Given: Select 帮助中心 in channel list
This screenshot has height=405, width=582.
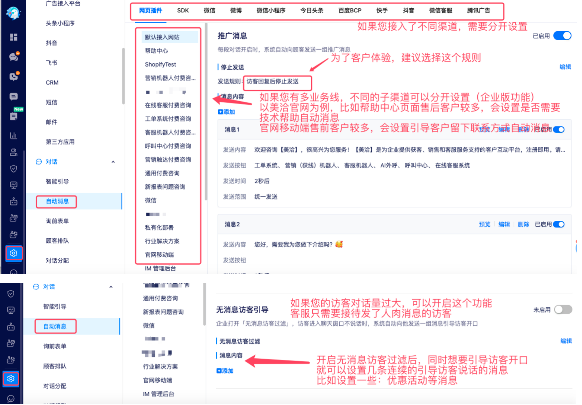Looking at the screenshot, I should (x=157, y=51).
